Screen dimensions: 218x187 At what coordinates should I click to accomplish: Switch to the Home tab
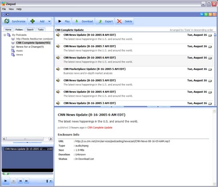tap(8, 29)
